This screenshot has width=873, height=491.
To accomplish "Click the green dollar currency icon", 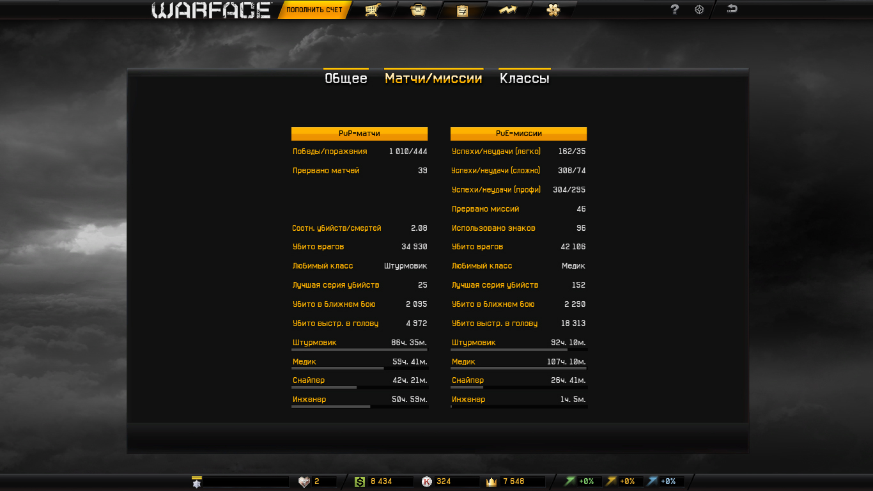I will coord(360,481).
